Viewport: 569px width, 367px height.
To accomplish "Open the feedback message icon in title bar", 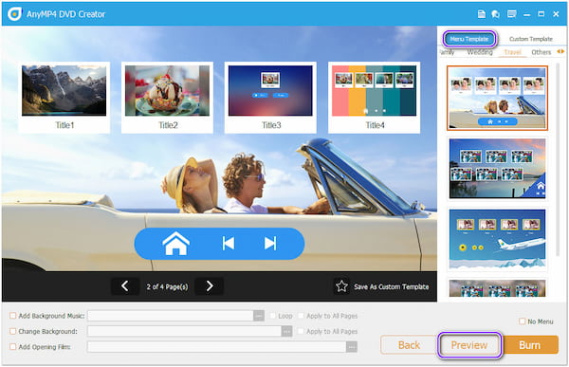I will [x=512, y=14].
